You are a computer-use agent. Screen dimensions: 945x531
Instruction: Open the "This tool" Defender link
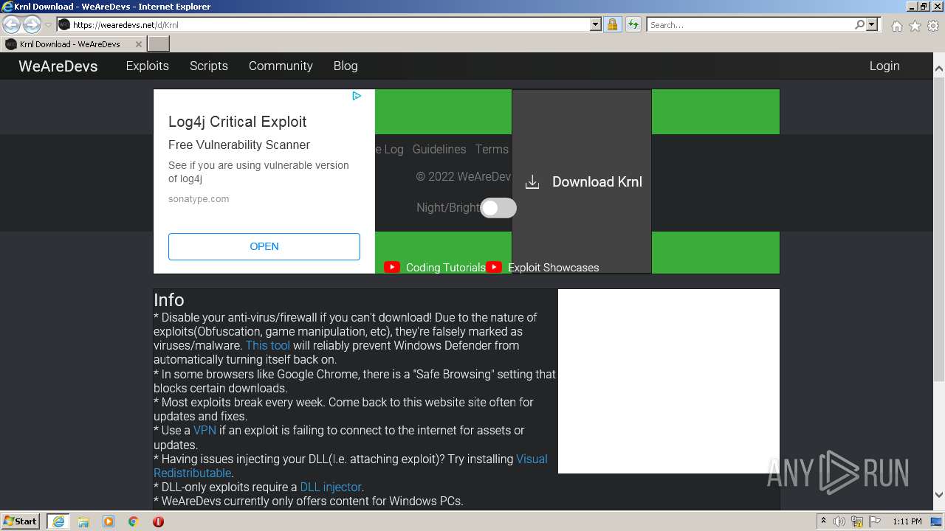[x=268, y=345]
